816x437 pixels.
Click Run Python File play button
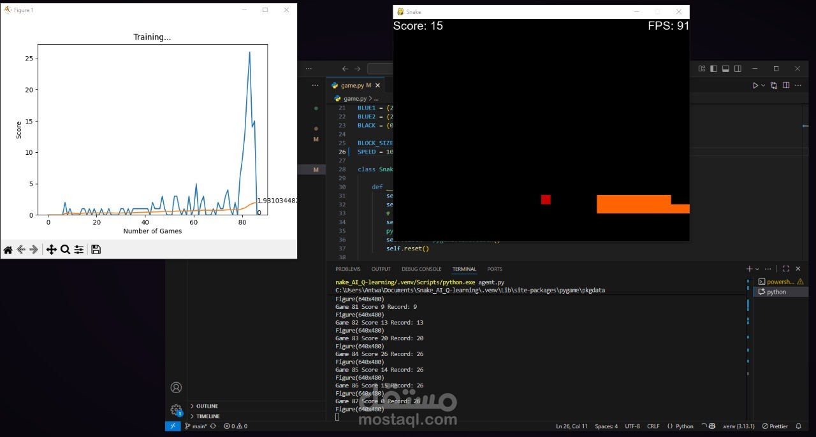point(755,85)
